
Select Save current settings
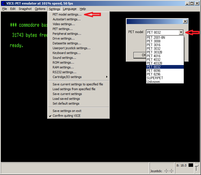[x=79, y=94]
